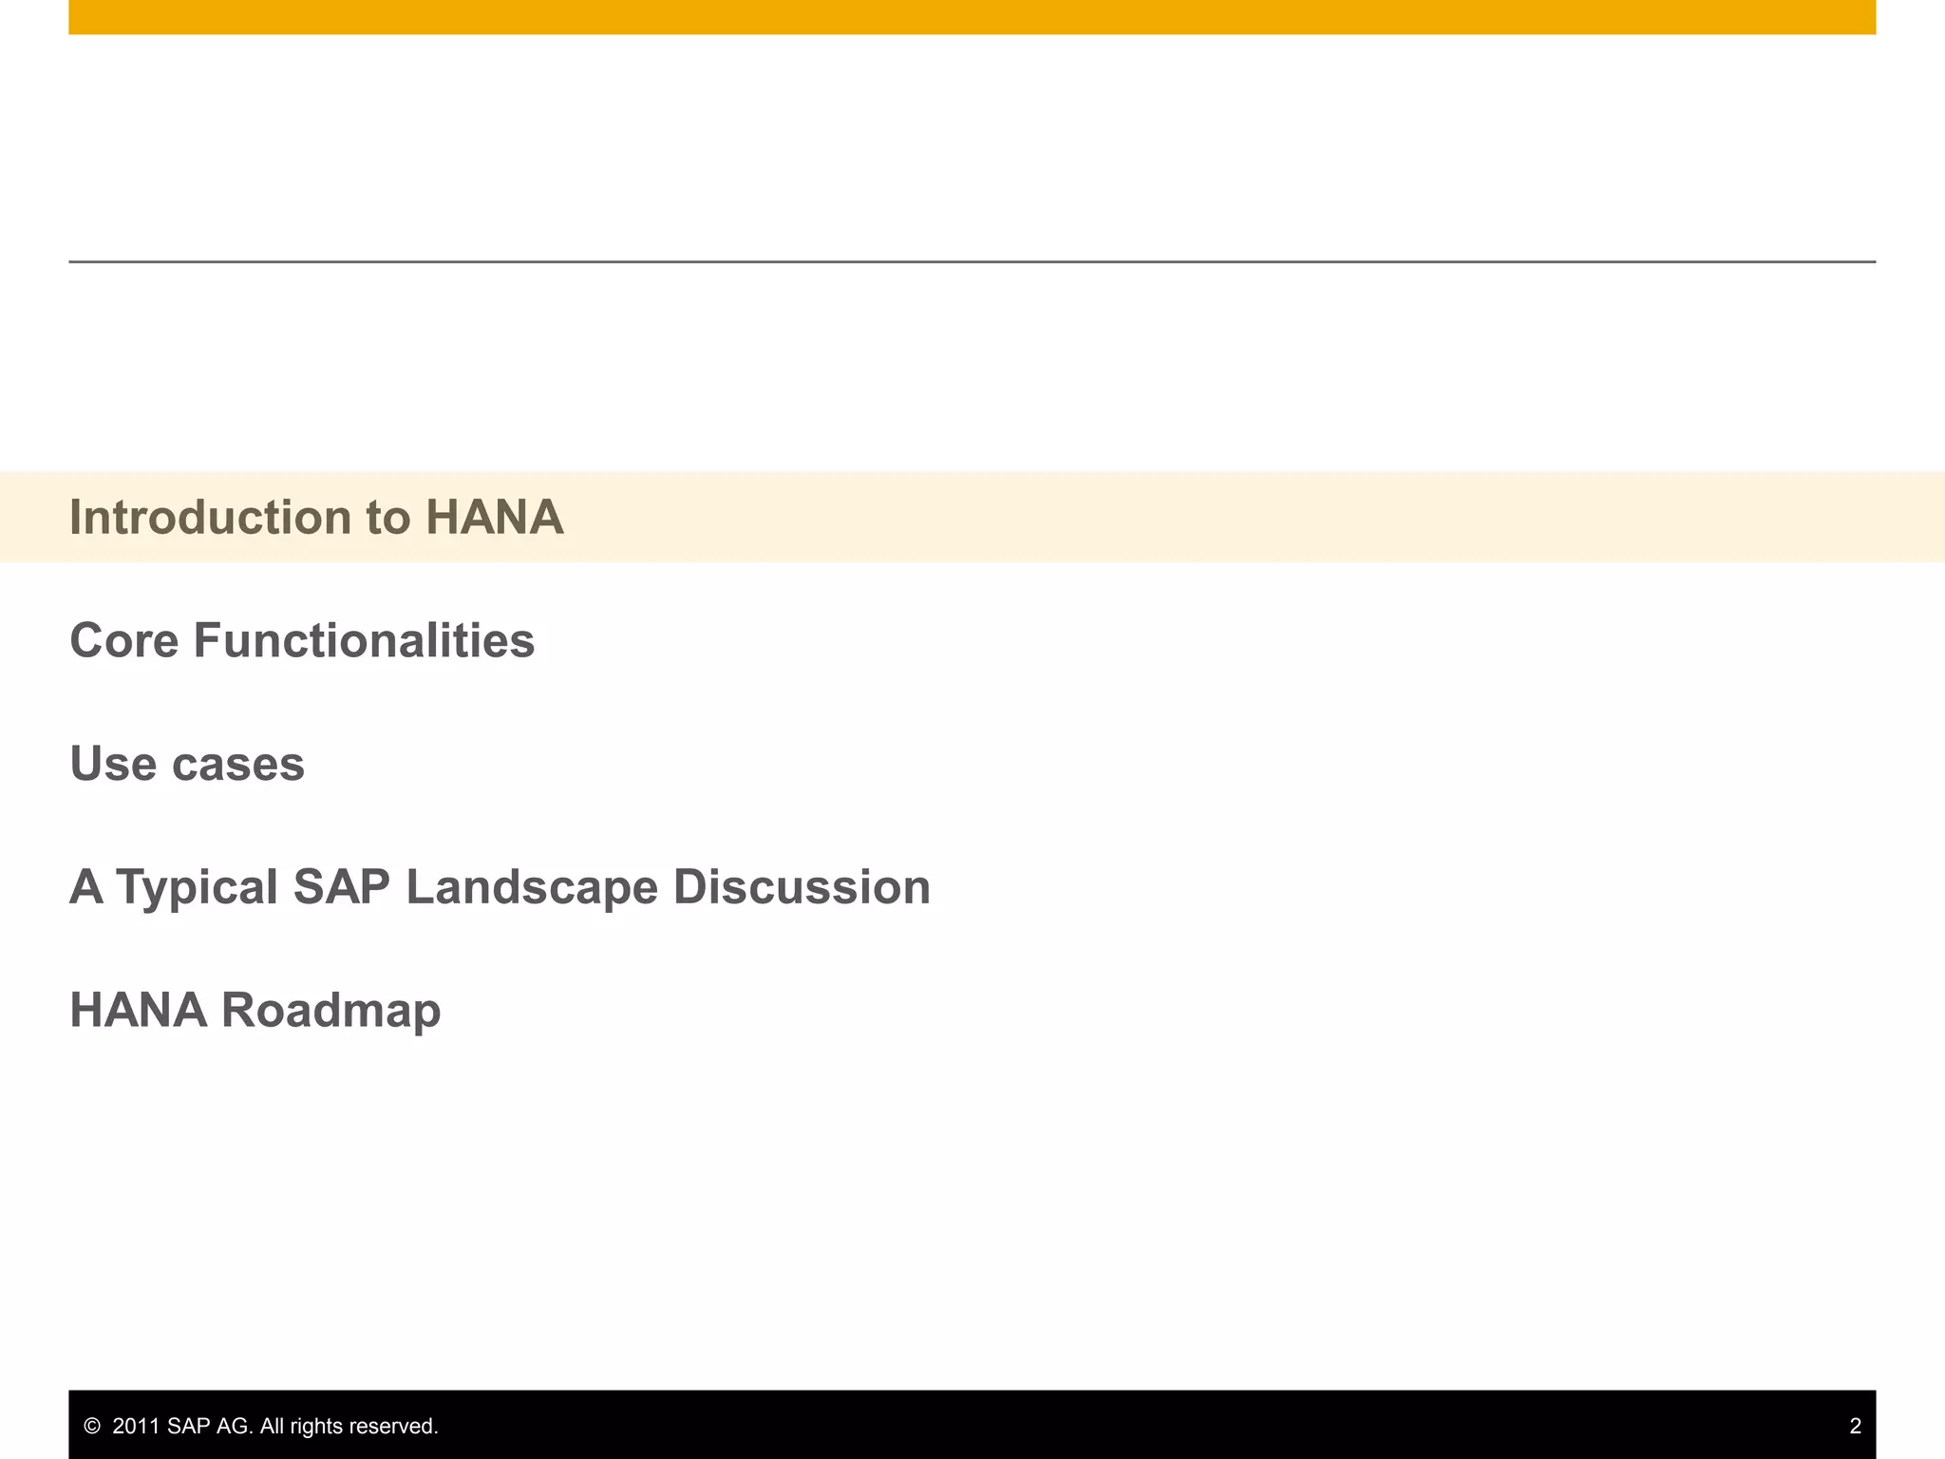Go to the HANA Roadmap section
Viewport: 1945px width, 1459px height.
(x=255, y=1010)
